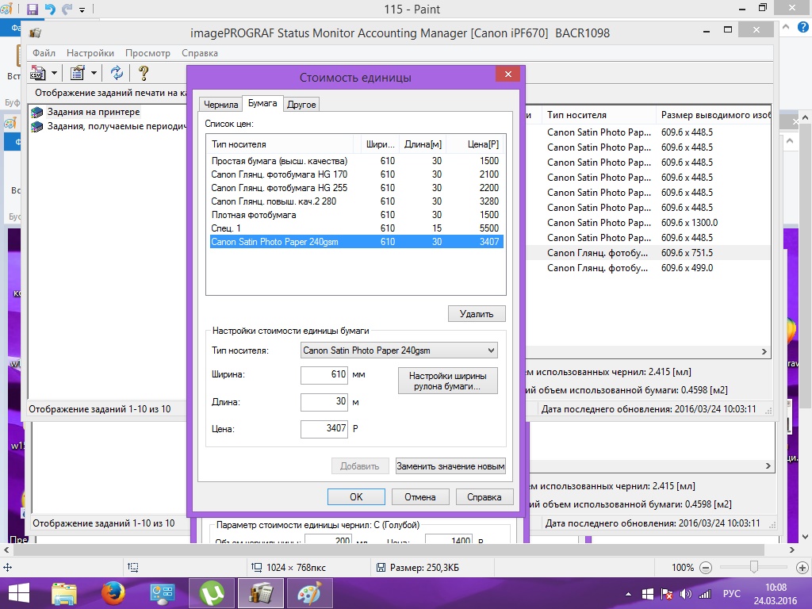Click the Paint zoom in plus button
This screenshot has width=812, height=609.
coord(802,568)
